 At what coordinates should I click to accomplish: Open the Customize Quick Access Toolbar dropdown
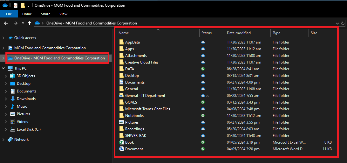[x=28, y=5]
